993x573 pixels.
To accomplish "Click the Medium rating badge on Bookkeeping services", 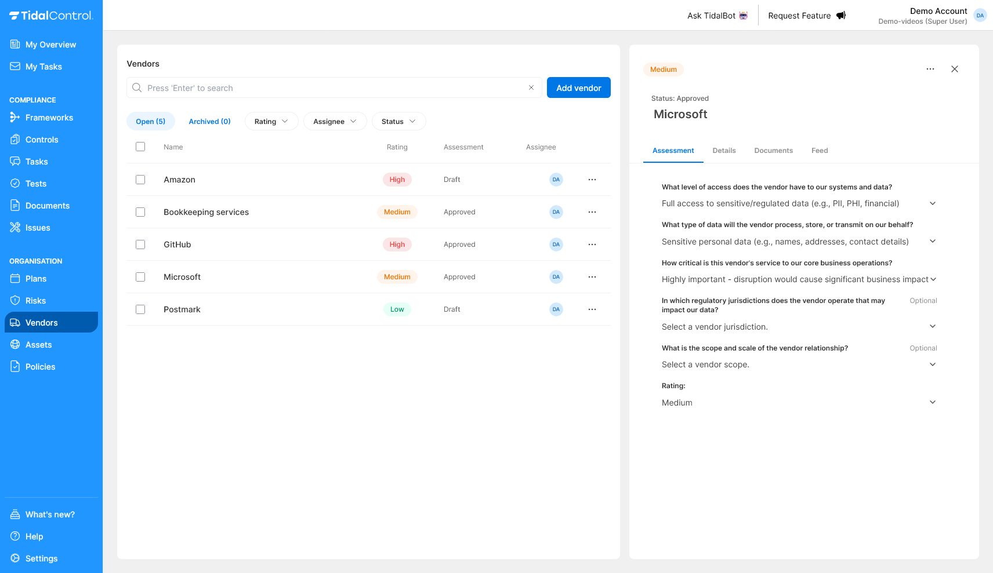I will coord(397,212).
